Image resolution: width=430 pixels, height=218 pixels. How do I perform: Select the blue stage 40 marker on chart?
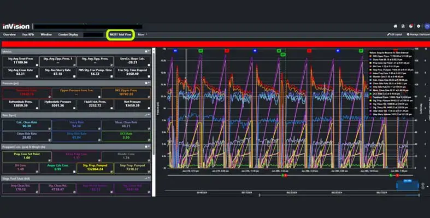coord(255,51)
